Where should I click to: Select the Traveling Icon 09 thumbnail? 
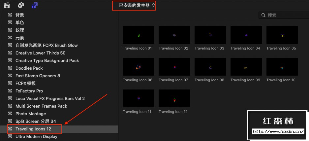[246, 67]
